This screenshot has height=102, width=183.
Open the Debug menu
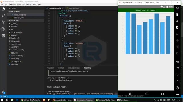pyautogui.click(x=29, y=5)
